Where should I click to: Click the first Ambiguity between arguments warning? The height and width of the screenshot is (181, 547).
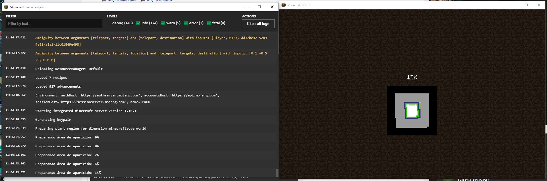(x=152, y=41)
